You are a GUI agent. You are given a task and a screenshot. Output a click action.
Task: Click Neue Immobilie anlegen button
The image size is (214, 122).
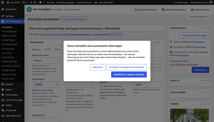74,19
